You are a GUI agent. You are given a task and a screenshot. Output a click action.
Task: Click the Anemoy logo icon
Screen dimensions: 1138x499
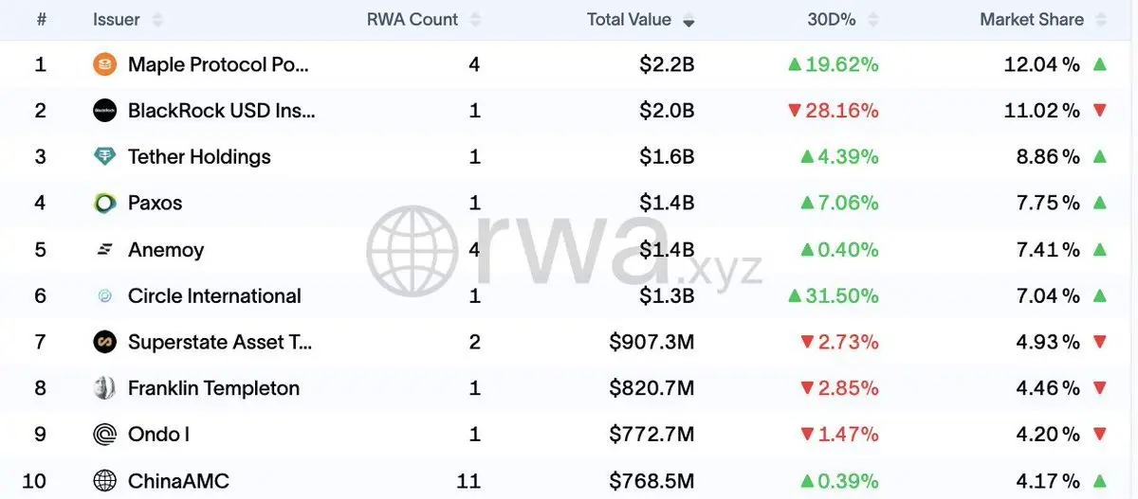pyautogui.click(x=104, y=249)
